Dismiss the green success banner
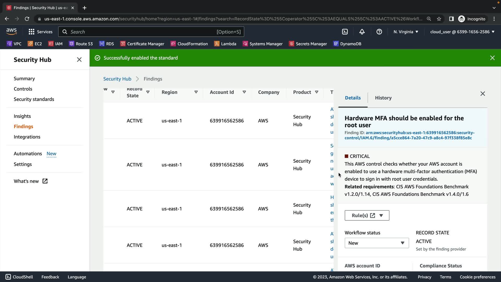This screenshot has height=282, width=501. pos(492,58)
